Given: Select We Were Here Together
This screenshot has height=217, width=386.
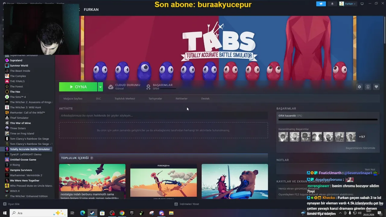Looking at the screenshot, I should tap(25, 181).
